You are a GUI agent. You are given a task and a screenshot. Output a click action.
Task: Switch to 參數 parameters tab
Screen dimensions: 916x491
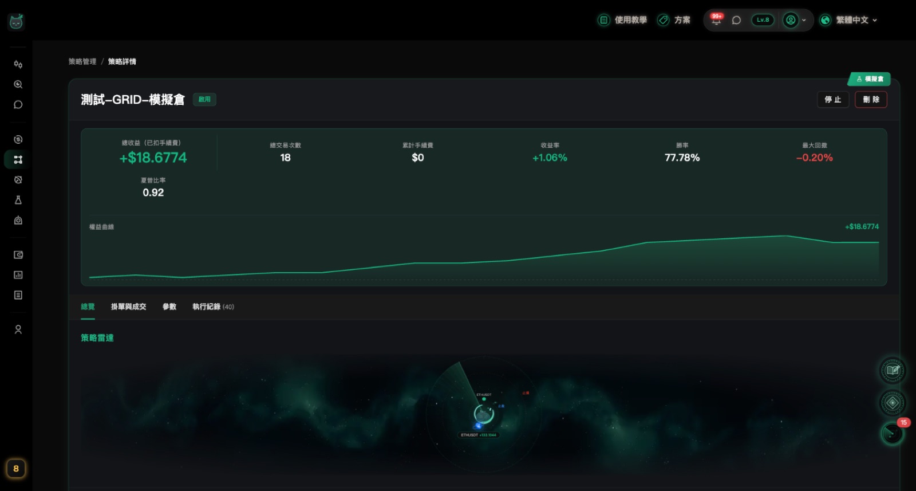(169, 307)
